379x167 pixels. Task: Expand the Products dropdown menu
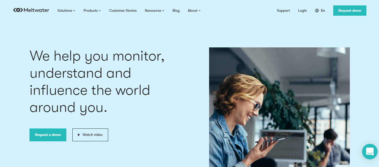92,11
